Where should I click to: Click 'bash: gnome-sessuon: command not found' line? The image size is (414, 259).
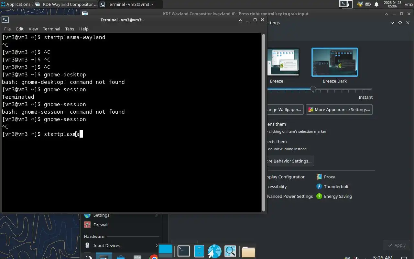(63, 112)
